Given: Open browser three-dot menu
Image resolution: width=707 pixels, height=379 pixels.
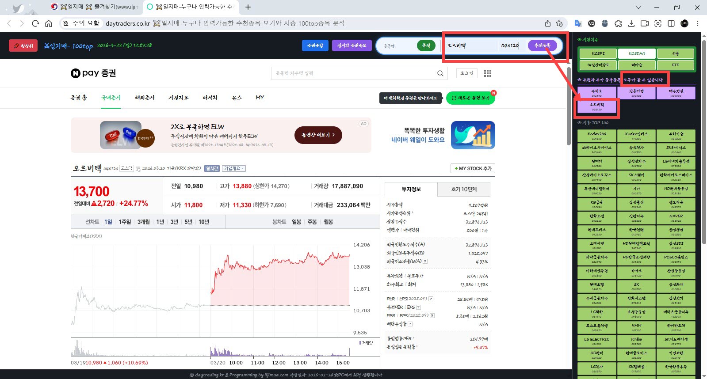Looking at the screenshot, I should tap(698, 23).
